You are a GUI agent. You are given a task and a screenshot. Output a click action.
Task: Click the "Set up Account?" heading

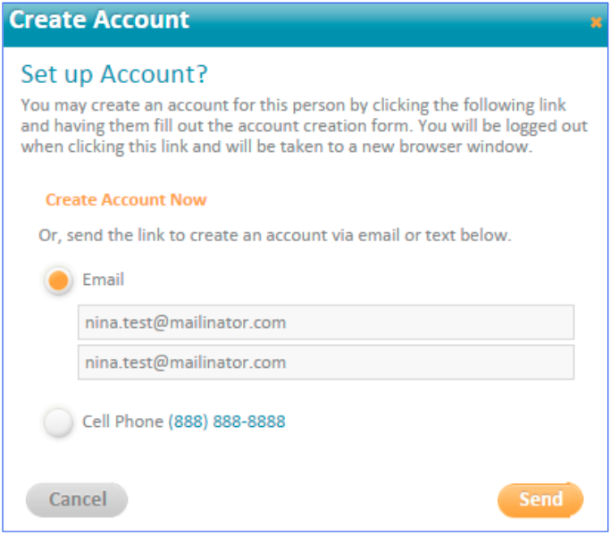[x=114, y=74]
